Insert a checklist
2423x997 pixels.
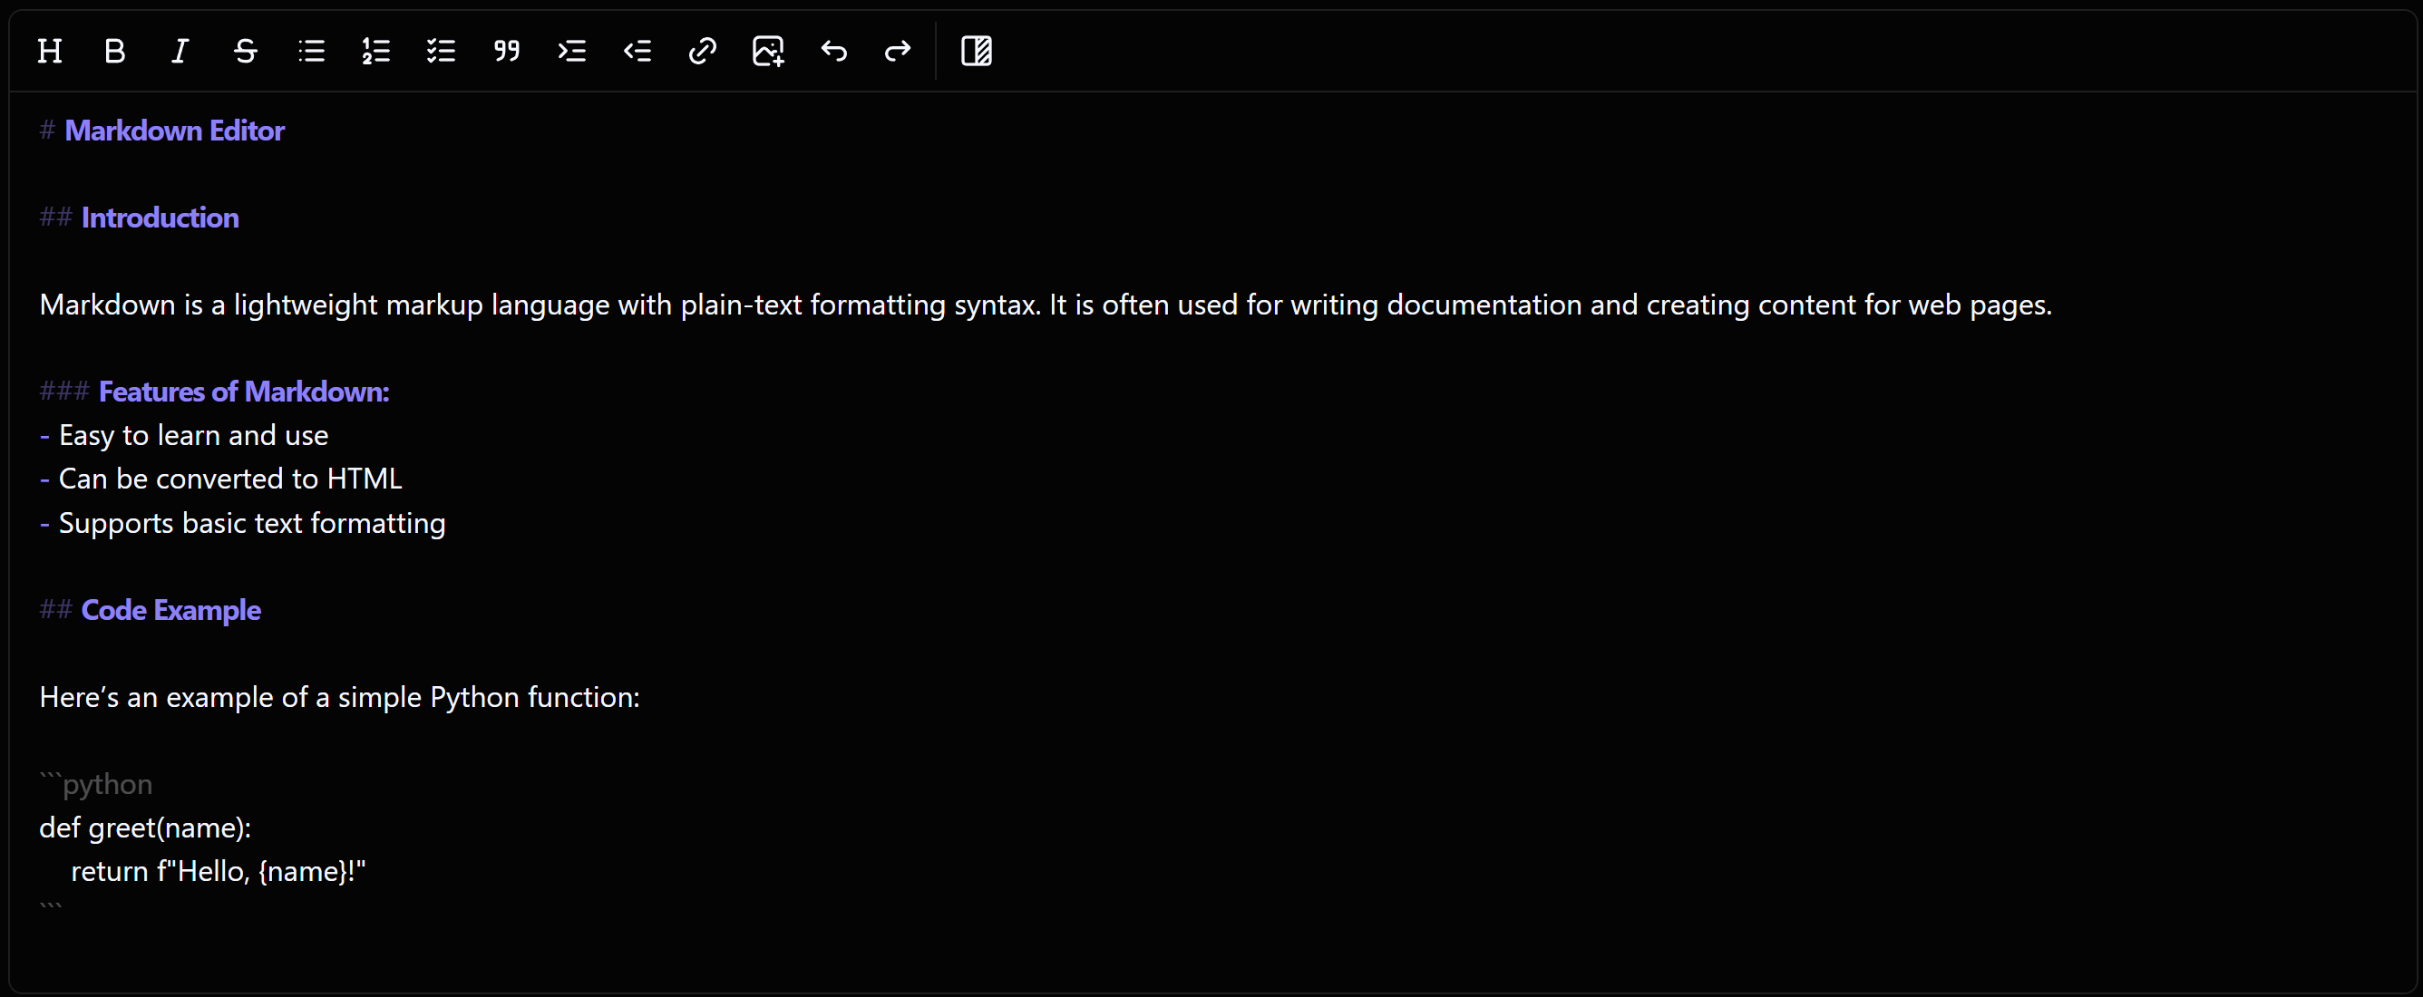440,51
